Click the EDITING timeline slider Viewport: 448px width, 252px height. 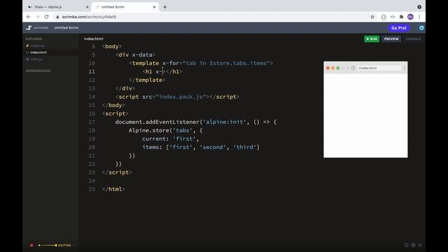coord(48,245)
